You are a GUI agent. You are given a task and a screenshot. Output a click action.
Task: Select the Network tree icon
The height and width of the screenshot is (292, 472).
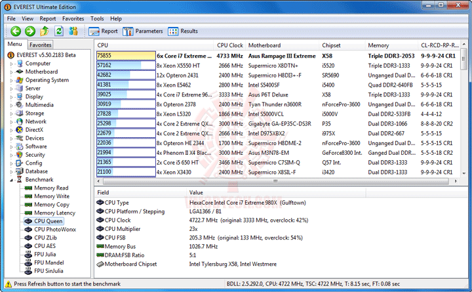tap(20, 121)
